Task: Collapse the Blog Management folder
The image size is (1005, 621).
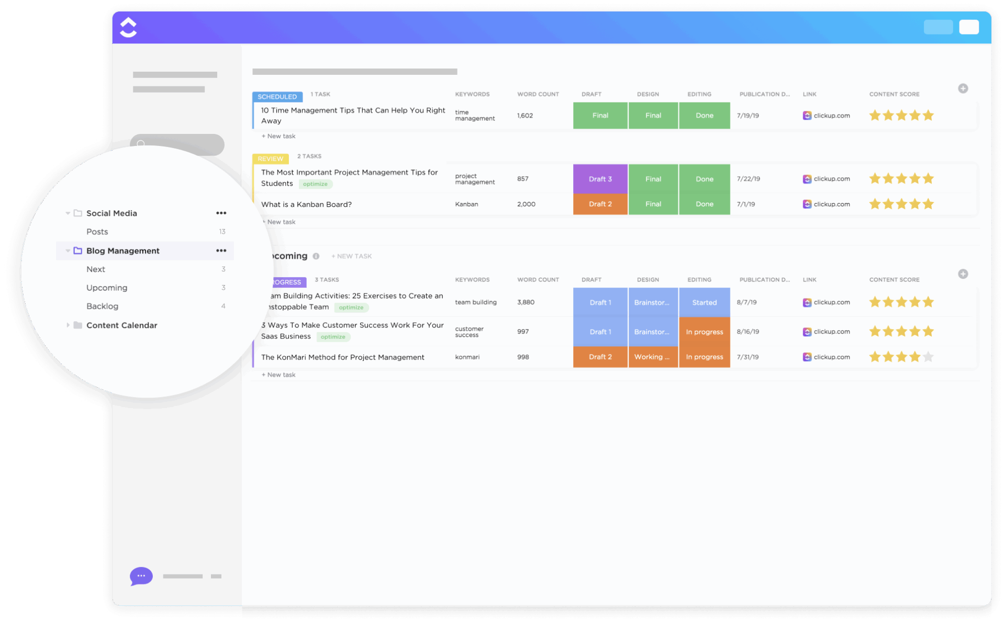Action: click(x=68, y=251)
